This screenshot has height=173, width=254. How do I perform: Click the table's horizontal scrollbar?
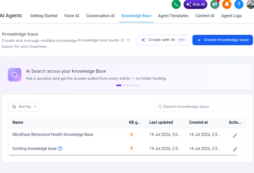[123, 155]
